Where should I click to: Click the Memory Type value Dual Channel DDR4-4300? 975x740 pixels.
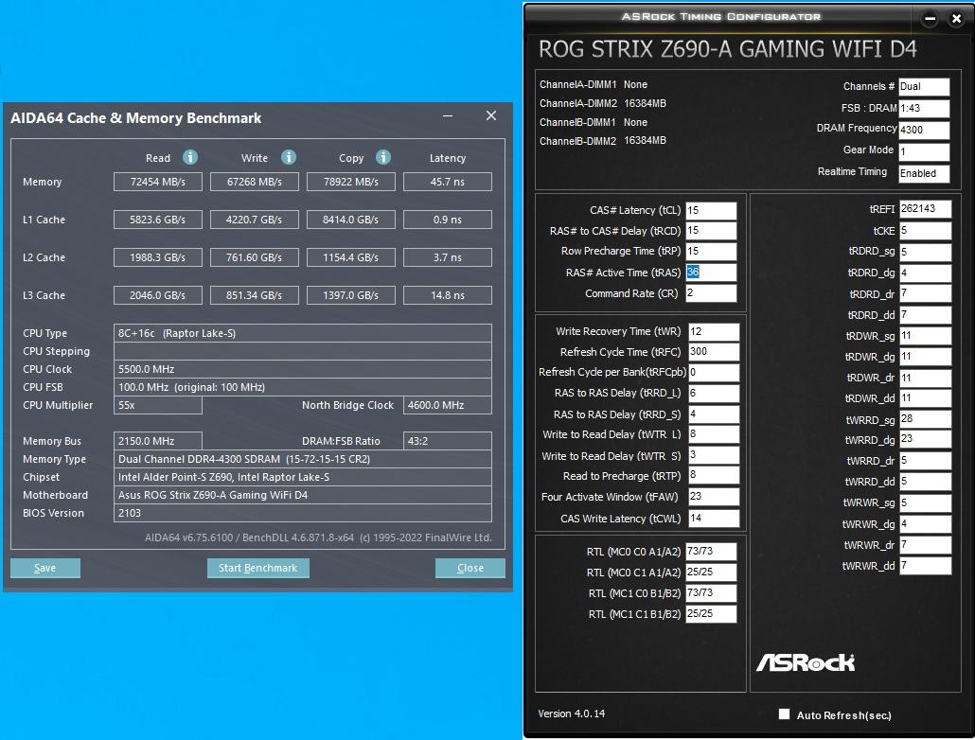(x=303, y=459)
